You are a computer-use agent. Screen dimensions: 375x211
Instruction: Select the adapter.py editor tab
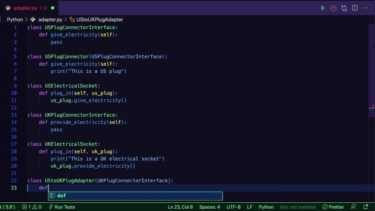point(29,8)
